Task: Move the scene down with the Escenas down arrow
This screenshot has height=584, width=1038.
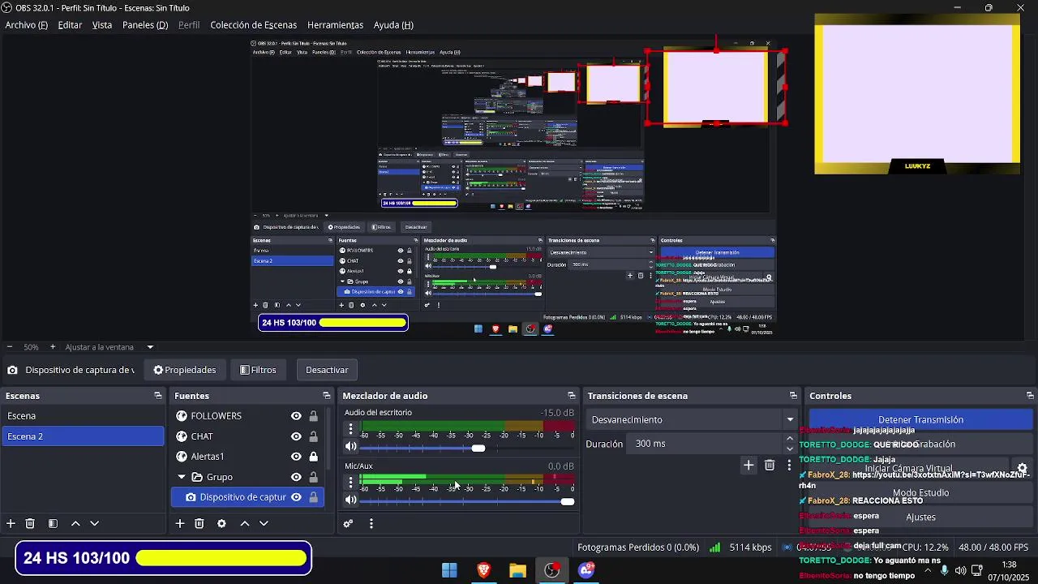Action: [x=94, y=524]
